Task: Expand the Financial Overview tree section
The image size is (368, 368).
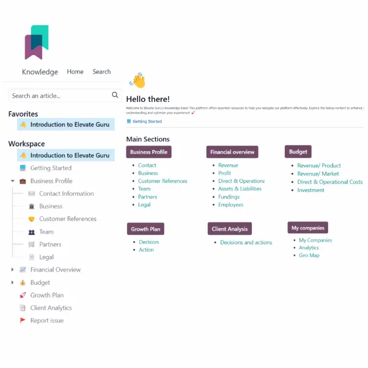Action: tap(13, 270)
